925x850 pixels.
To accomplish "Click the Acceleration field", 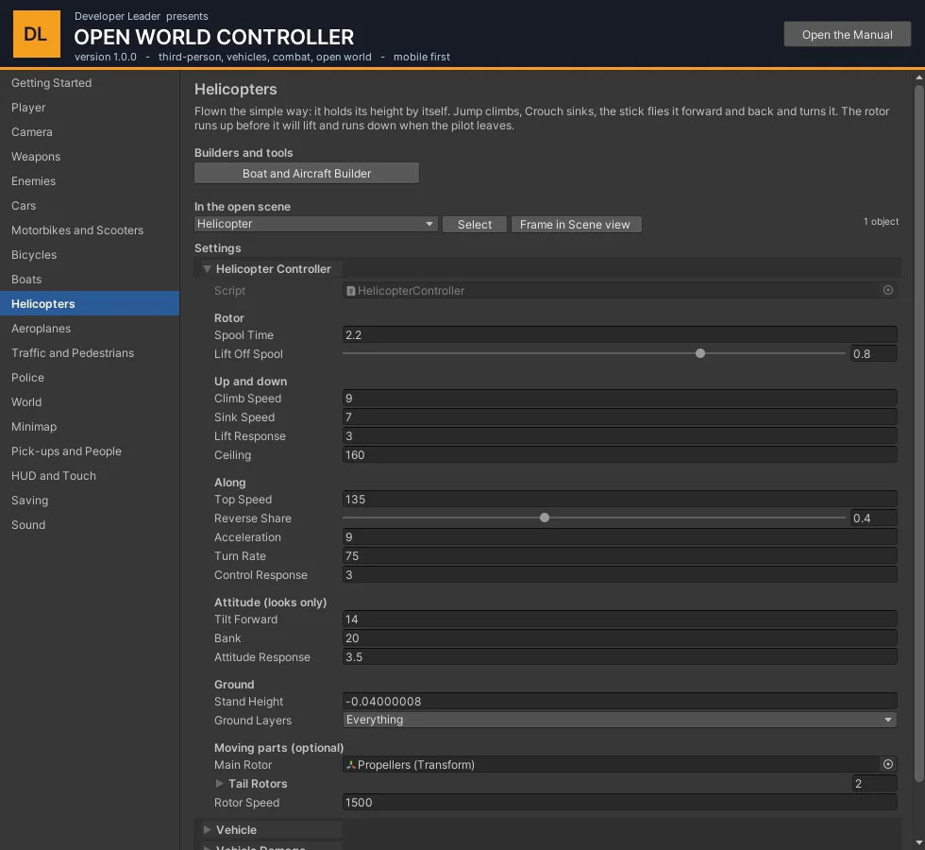I will (619, 536).
